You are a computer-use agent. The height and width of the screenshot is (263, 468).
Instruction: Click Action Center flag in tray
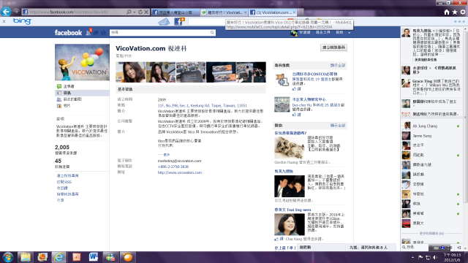[x=420, y=257]
